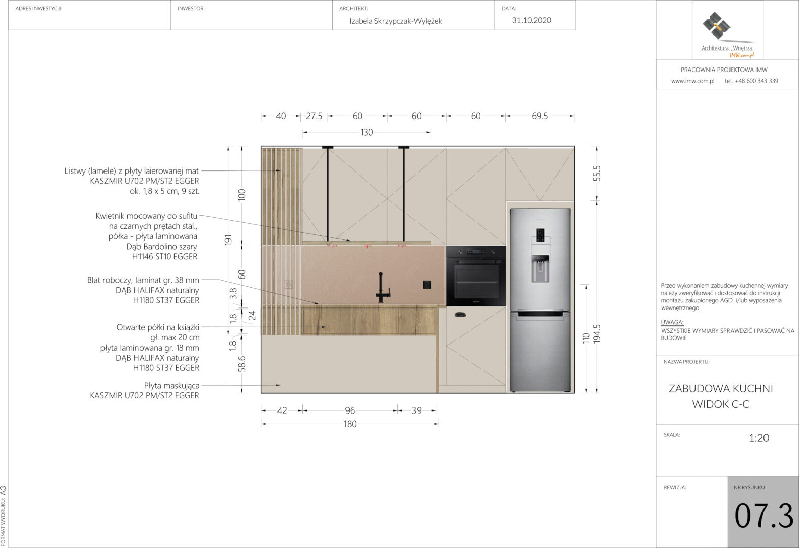Select architect name Izabela Skrzypczak-Wylężek
Image resolution: width=799 pixels, height=548 pixels.
(x=396, y=21)
